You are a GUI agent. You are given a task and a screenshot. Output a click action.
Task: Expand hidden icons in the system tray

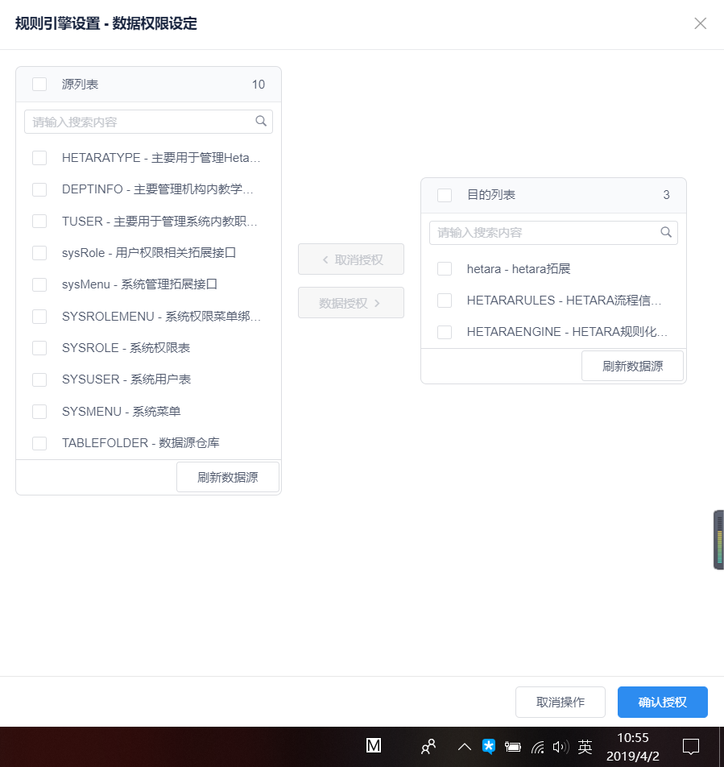click(465, 747)
